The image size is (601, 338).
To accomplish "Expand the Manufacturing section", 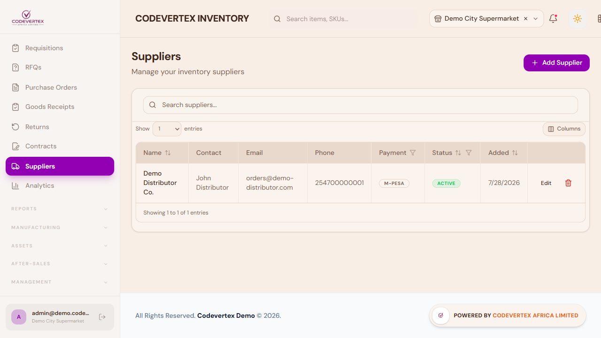I will (60, 227).
